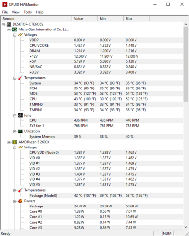Select the Voltages icon under Micro-Star
This screenshot has height=236, width=189.
20,35
